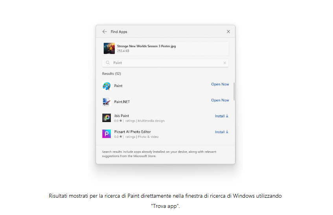Click the 253.4 KB file size
Viewport: 333px width, 215px height.
123,51
